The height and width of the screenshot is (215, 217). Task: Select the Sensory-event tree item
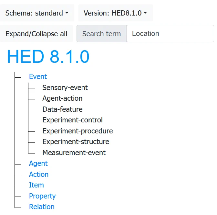[x=65, y=87]
